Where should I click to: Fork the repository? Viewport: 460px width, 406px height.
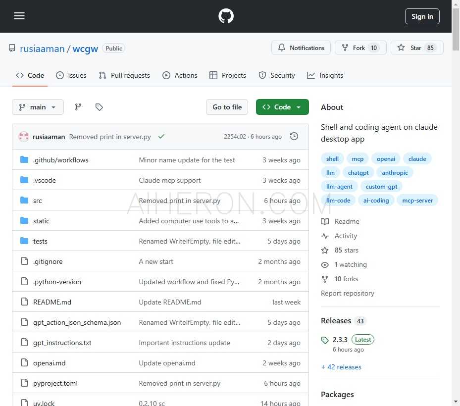click(360, 48)
